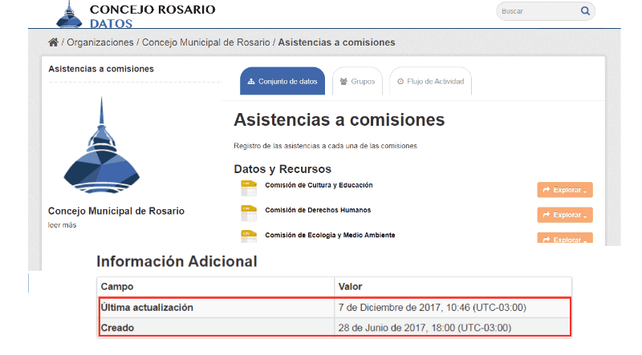
Task: Click the home icon in breadcrumb
Action: pyautogui.click(x=53, y=42)
